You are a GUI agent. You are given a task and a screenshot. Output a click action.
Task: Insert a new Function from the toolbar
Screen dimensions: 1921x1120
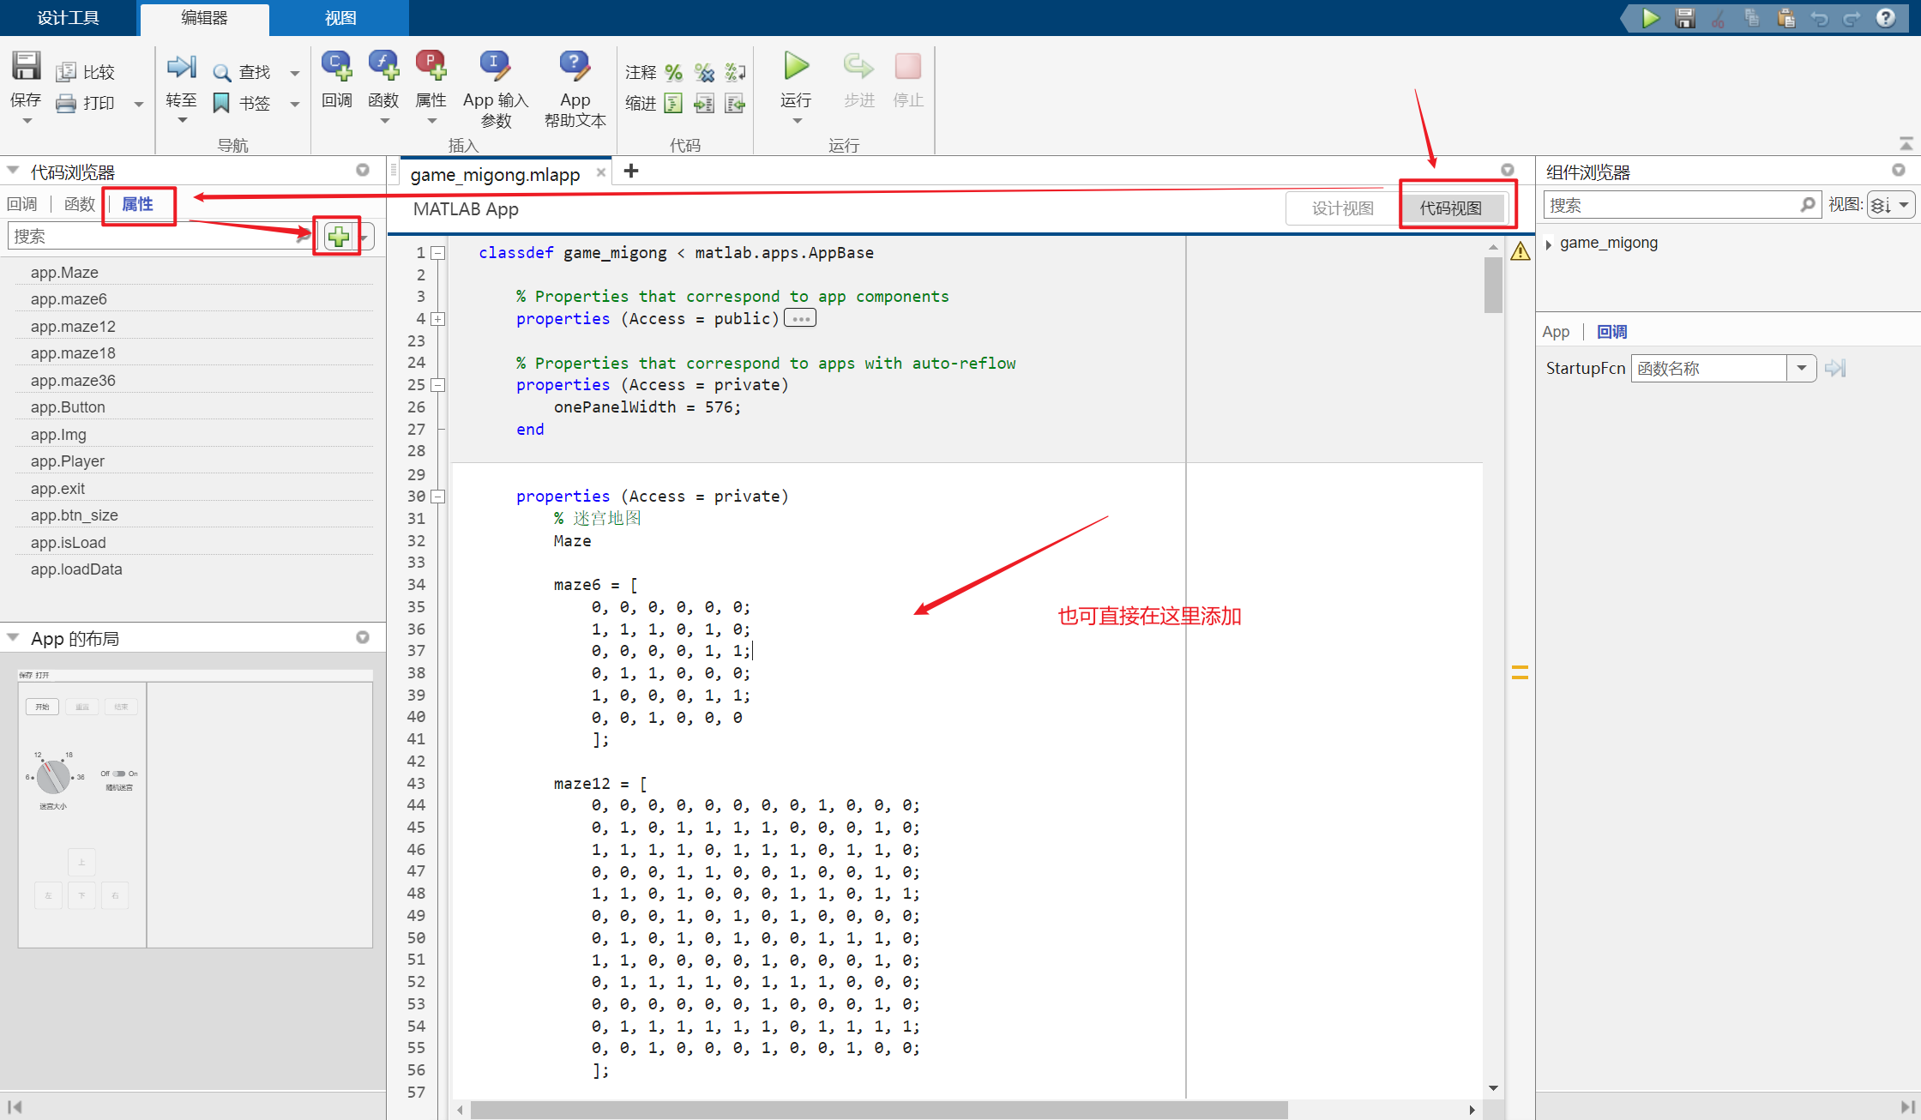coord(383,67)
